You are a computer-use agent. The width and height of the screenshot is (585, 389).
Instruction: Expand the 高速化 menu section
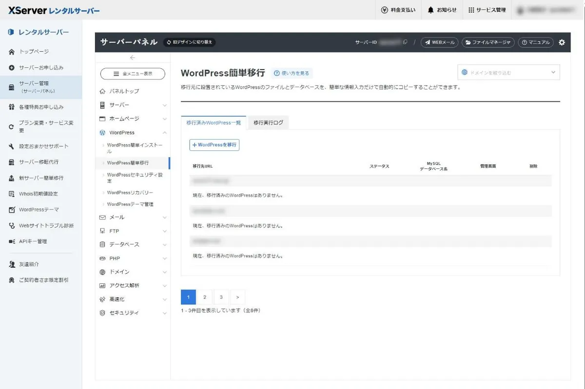(x=133, y=299)
